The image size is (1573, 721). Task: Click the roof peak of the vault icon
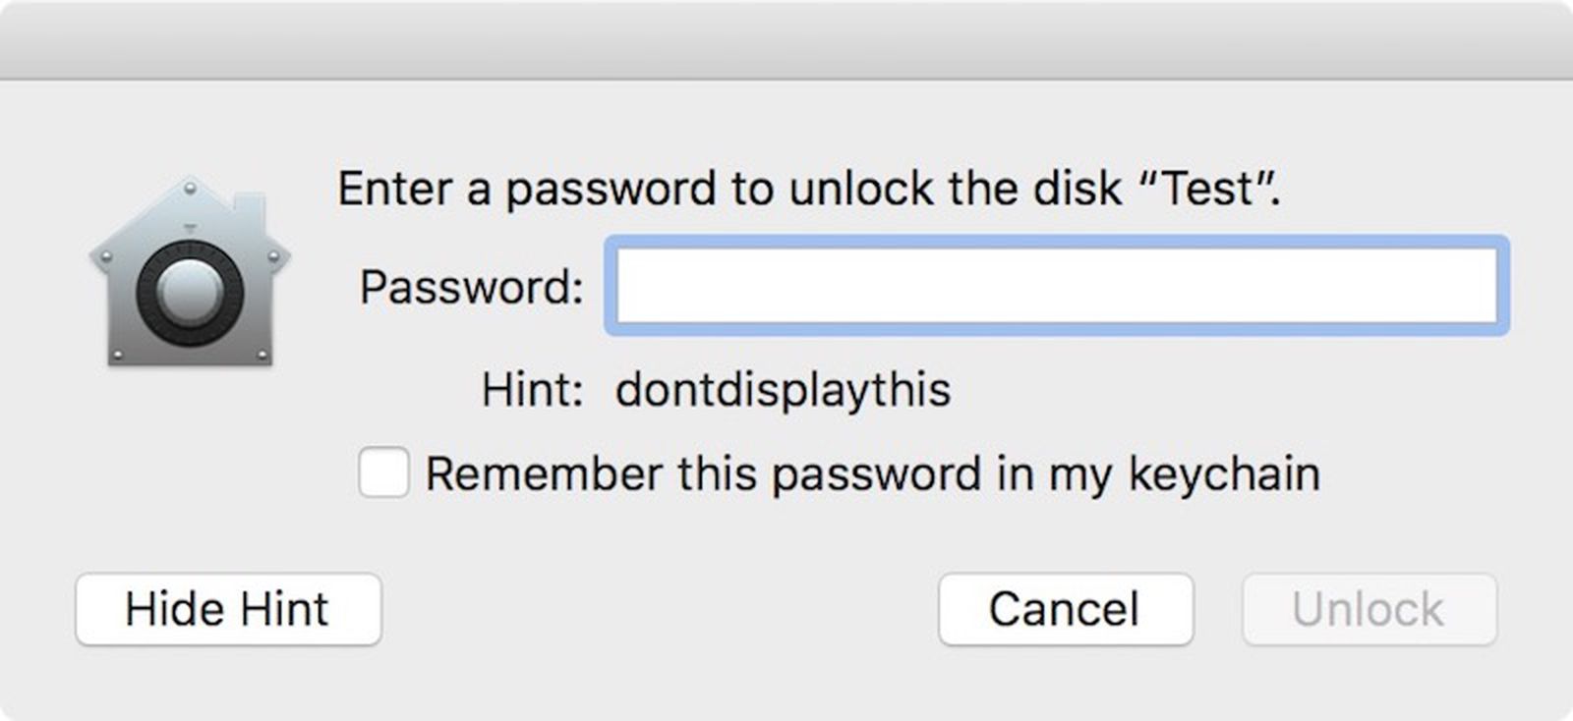pyautogui.click(x=190, y=186)
